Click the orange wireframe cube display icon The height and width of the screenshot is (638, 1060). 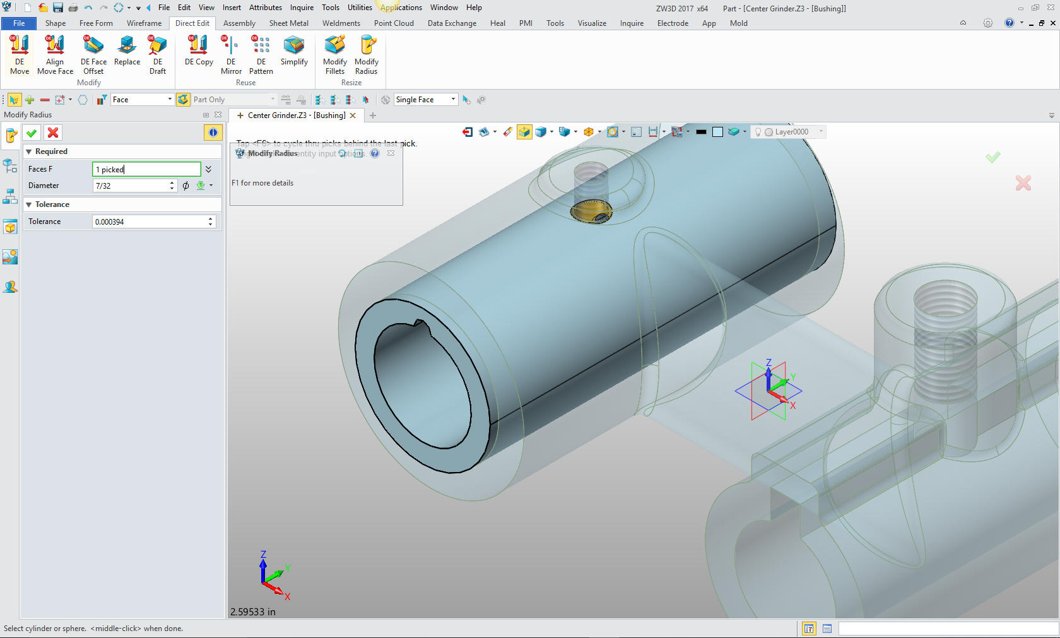tap(588, 132)
